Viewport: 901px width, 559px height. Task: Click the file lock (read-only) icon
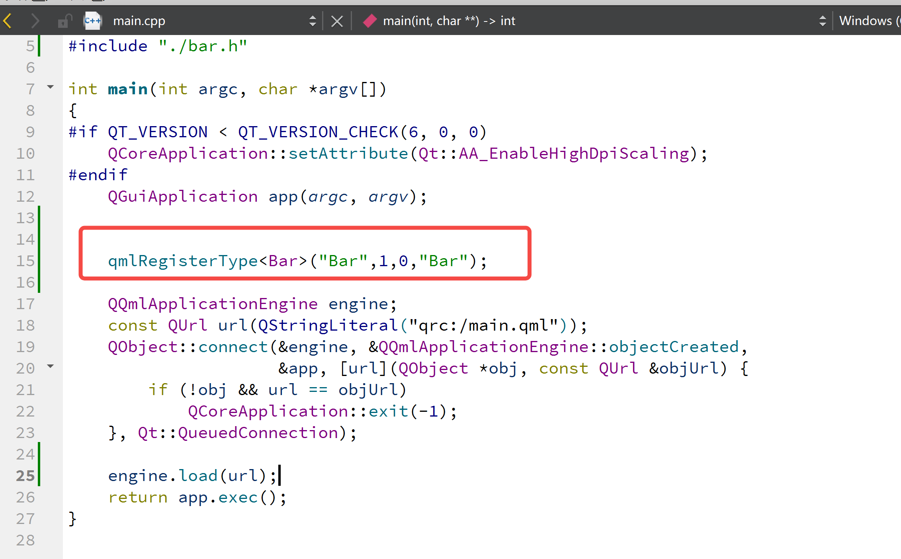pos(64,21)
